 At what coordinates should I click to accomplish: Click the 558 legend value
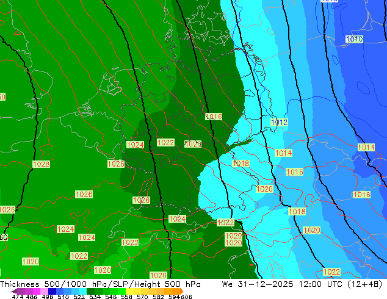click(125, 297)
